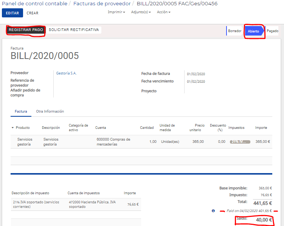Click the unit price cell 365,00
284x226 pixels.
198,142
